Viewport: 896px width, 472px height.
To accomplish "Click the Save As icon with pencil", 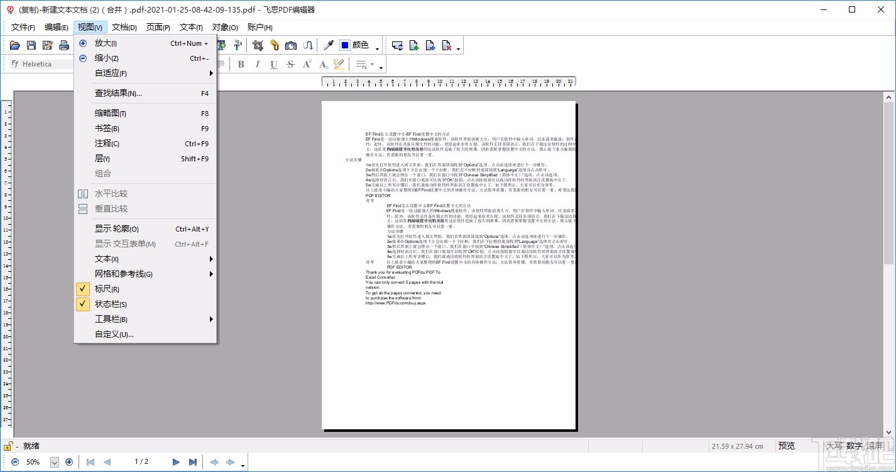I will click(48, 45).
